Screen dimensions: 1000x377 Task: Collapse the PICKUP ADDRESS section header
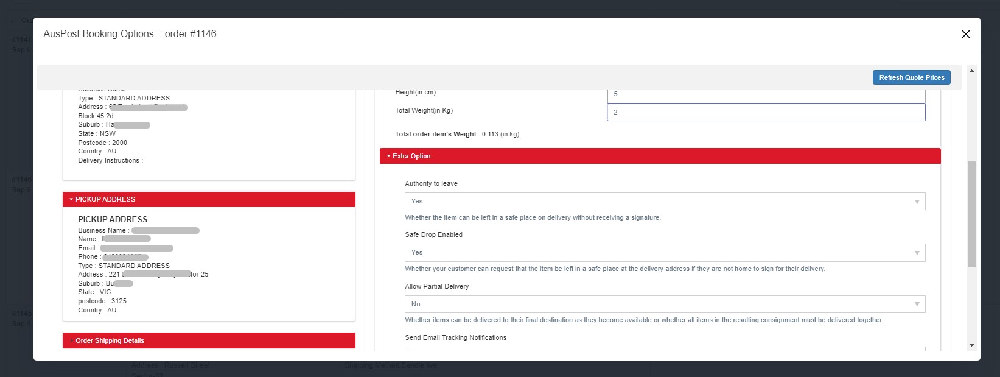coord(209,200)
